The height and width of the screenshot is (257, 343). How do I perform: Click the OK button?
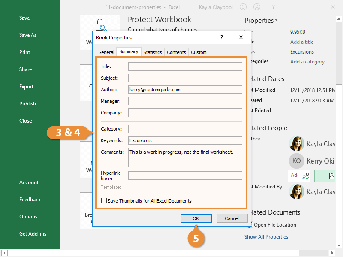pos(196,218)
